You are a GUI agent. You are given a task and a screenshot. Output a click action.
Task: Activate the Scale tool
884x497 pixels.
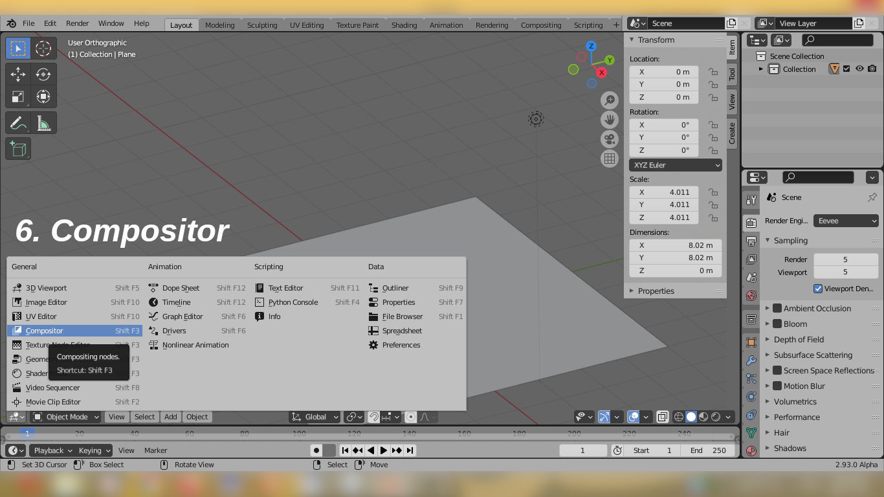pos(18,97)
